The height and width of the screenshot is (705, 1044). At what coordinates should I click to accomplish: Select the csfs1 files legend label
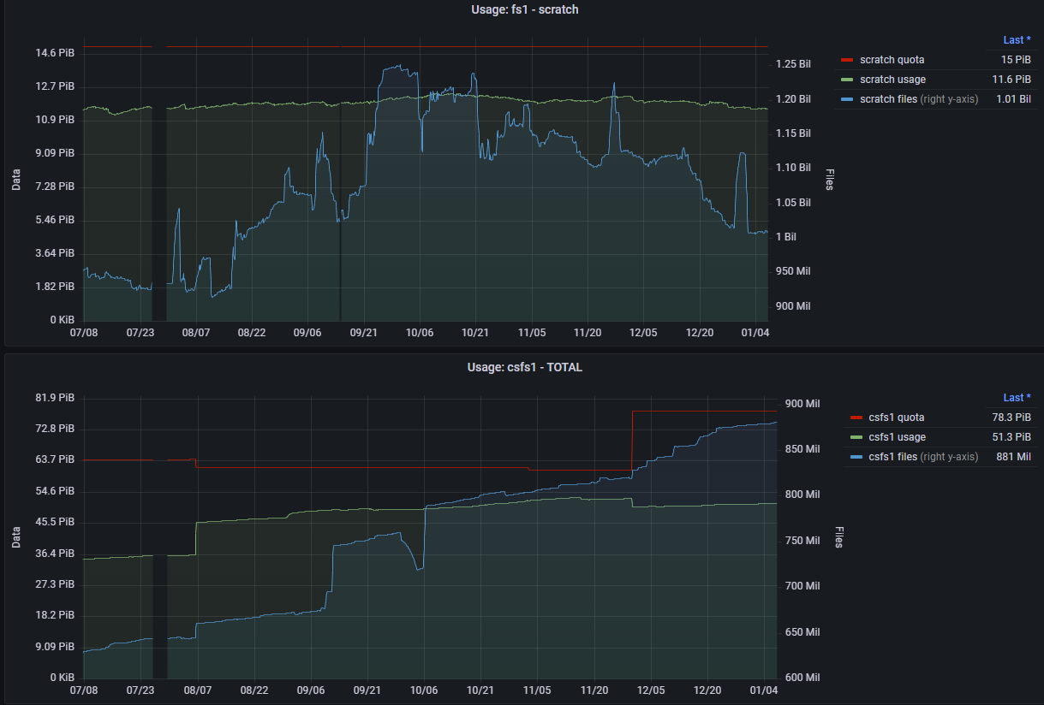(x=893, y=457)
